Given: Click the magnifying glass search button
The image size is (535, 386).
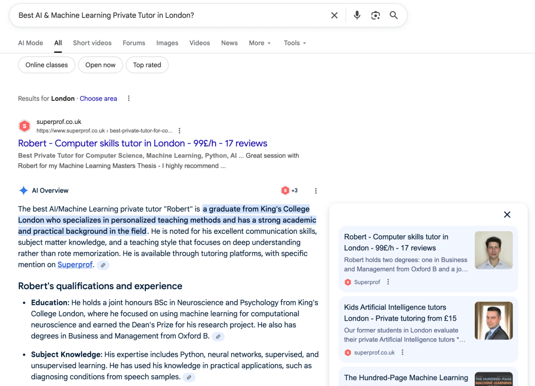Looking at the screenshot, I should (x=394, y=16).
